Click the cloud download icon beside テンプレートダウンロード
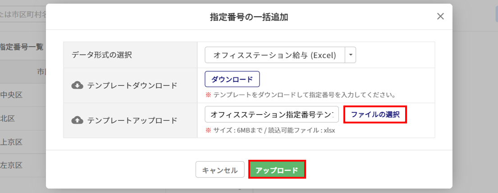The width and height of the screenshot is (498, 193). (x=78, y=85)
